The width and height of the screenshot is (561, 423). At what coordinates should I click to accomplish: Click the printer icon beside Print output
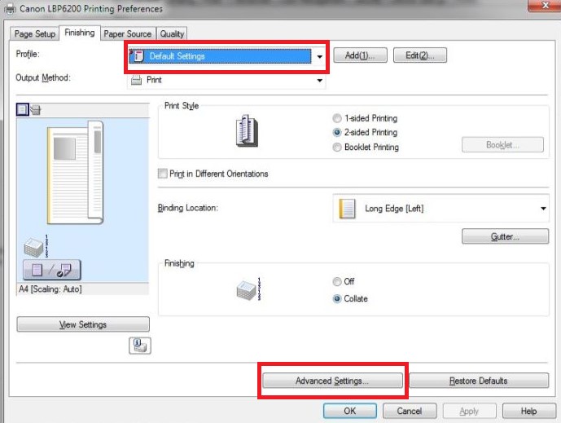pos(136,80)
